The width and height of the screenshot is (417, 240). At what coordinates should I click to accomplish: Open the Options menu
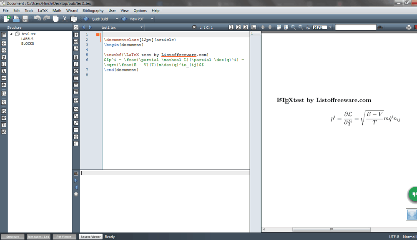[x=140, y=10]
